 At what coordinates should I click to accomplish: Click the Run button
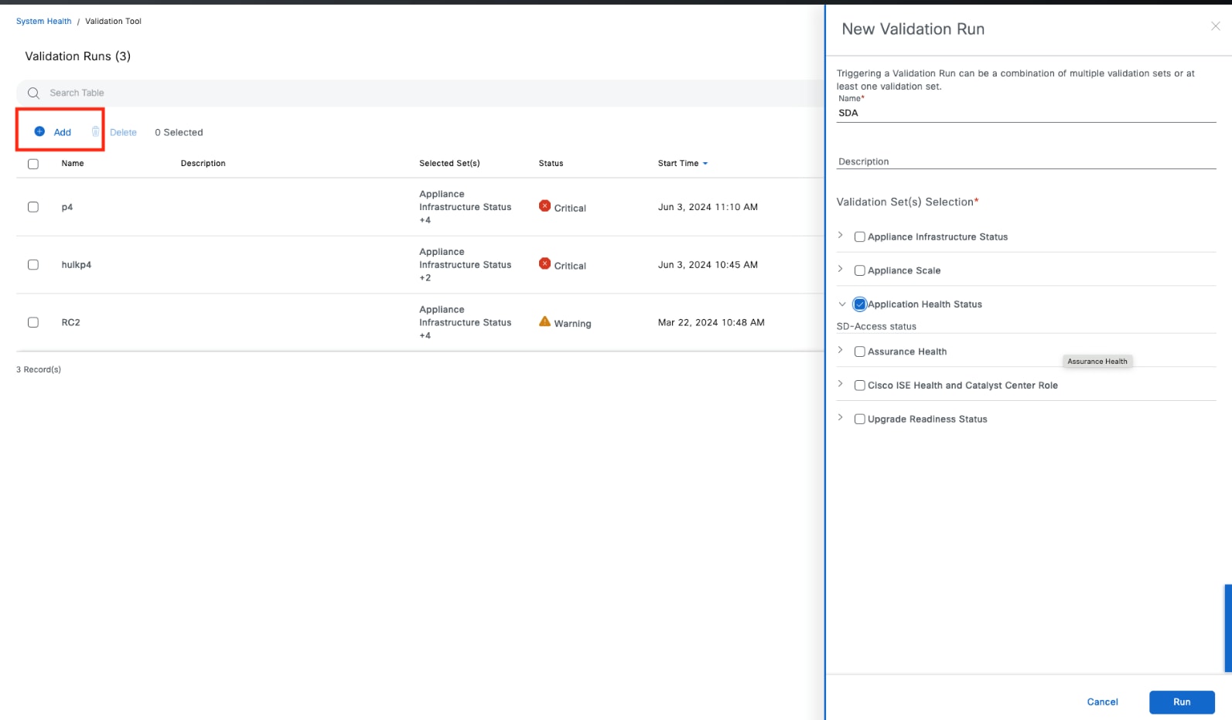point(1181,701)
